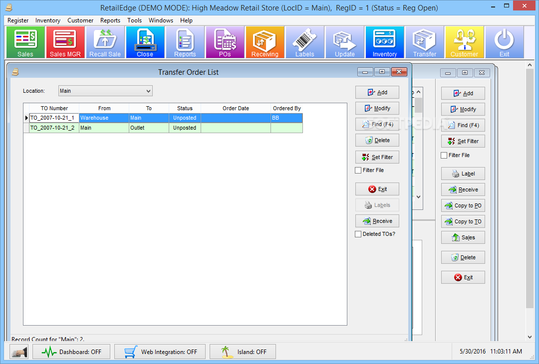Check Filter File in Transfer Order List
This screenshot has width=539, height=364.
point(358,171)
